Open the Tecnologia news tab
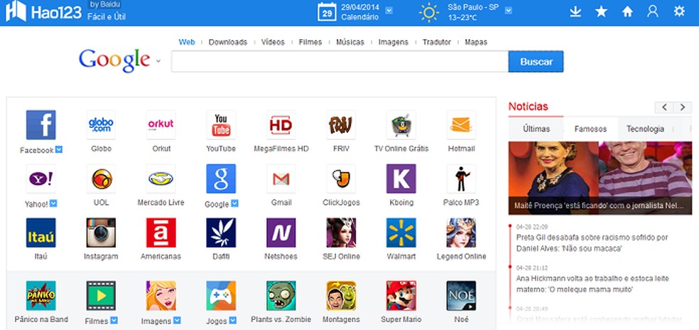Image resolution: width=699 pixels, height=330 pixels. [645, 129]
